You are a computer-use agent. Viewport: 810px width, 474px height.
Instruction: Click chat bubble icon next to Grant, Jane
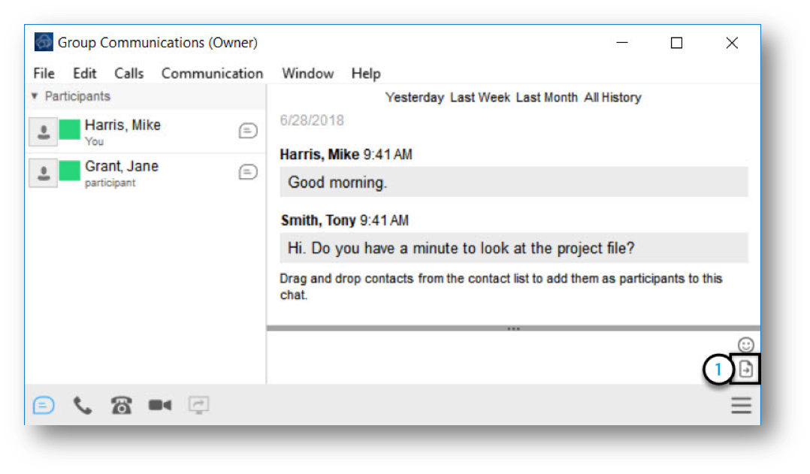(248, 172)
